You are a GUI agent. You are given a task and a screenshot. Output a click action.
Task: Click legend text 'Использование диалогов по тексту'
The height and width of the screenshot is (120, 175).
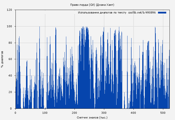(102, 12)
